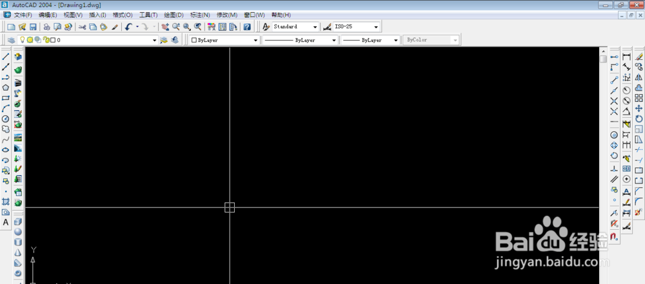
Task: Toggle layer 0 on/off lightbulb
Action: tap(23, 40)
